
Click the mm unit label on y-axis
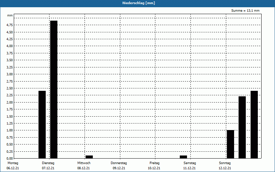click(10, 15)
